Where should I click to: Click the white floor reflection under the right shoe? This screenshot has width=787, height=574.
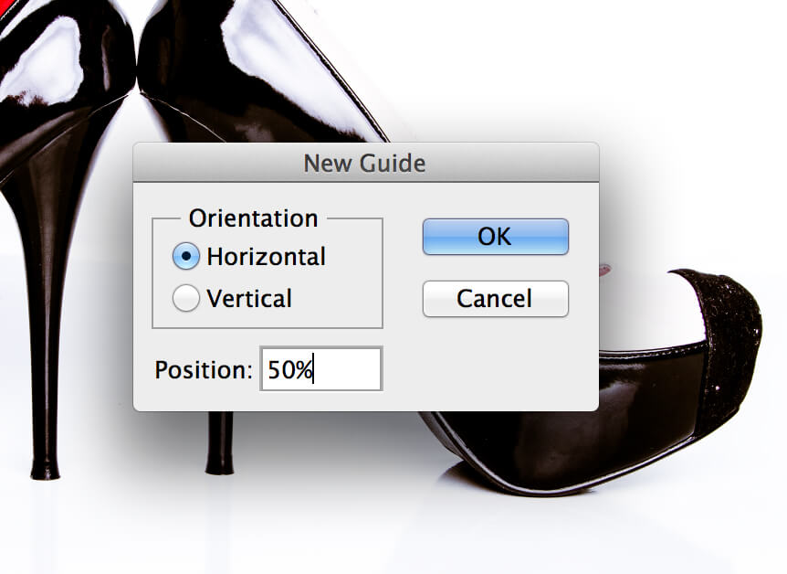(552, 533)
